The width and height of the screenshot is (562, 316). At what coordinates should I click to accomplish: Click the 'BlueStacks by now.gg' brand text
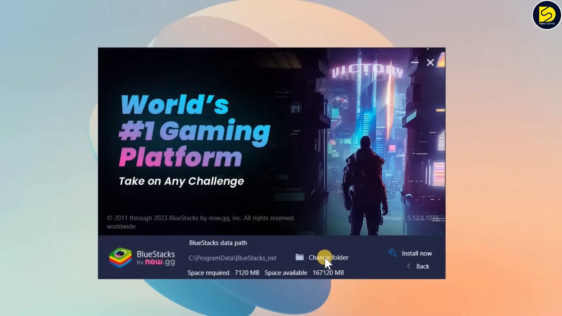pos(156,258)
